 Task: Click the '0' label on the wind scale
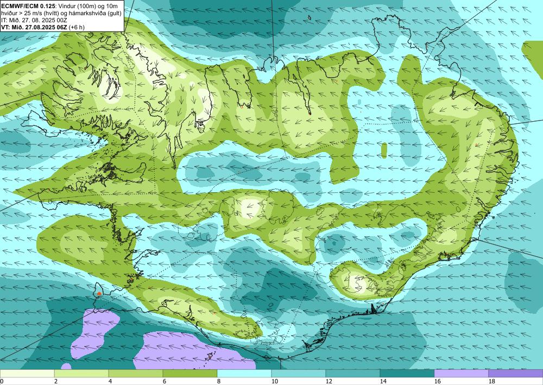coord(2,382)
